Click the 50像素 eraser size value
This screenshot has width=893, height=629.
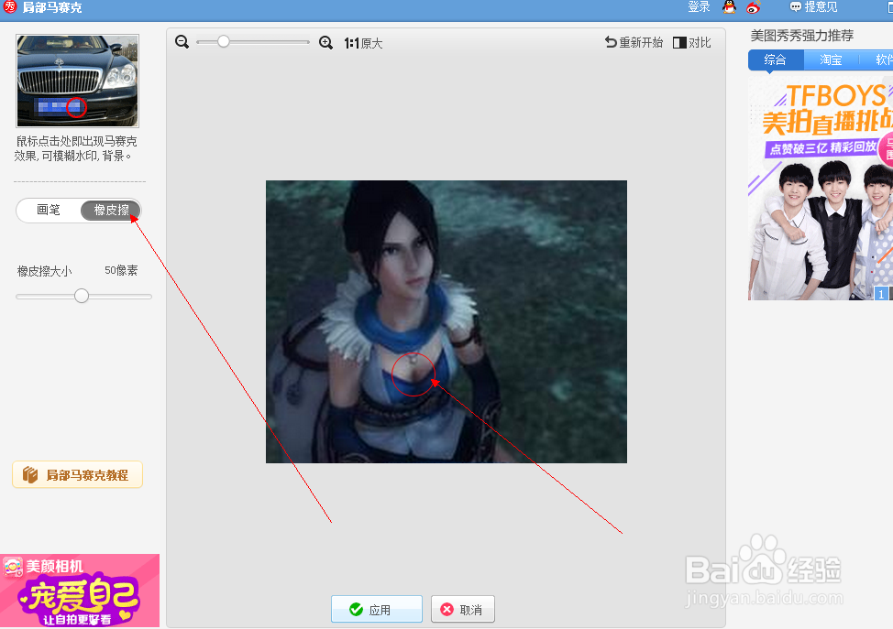(121, 271)
